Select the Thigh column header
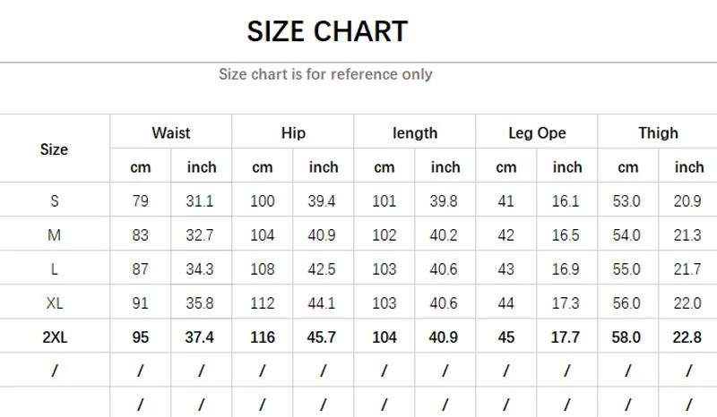This screenshot has height=417, width=717. click(x=658, y=133)
